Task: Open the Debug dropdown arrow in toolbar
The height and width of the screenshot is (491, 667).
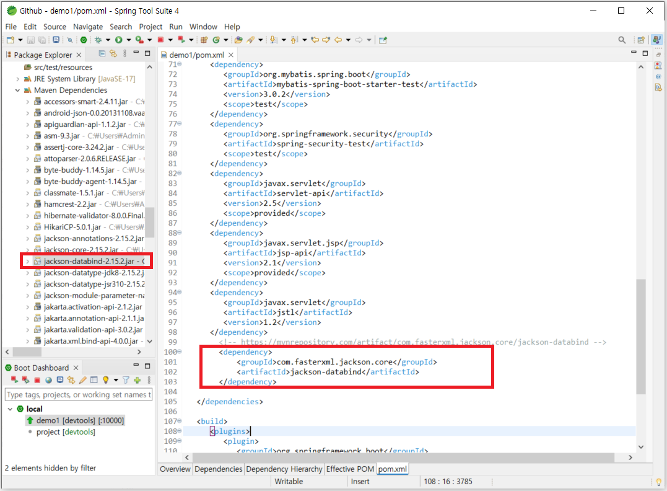Action: (108, 40)
